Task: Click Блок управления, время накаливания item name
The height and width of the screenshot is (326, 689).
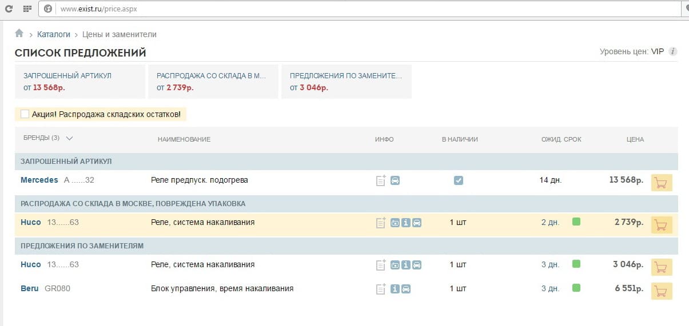Action: pos(222,288)
